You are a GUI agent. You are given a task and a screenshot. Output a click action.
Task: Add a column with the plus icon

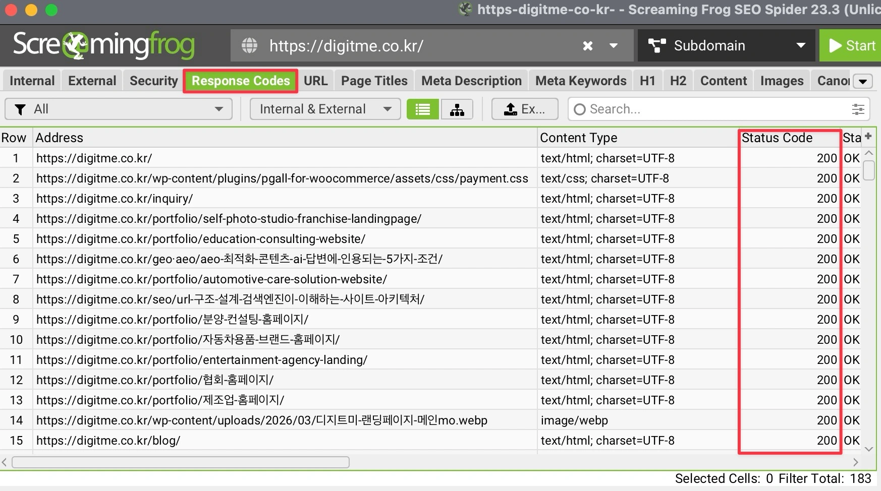(868, 136)
